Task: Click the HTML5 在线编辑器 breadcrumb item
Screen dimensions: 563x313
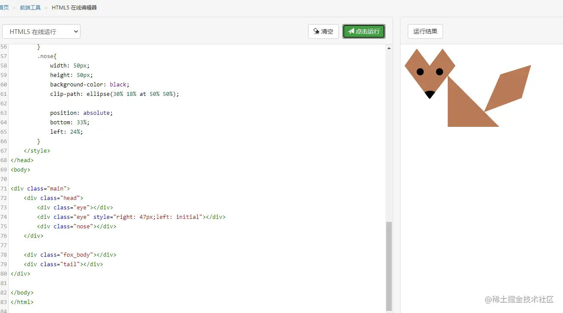Action: coord(74,7)
